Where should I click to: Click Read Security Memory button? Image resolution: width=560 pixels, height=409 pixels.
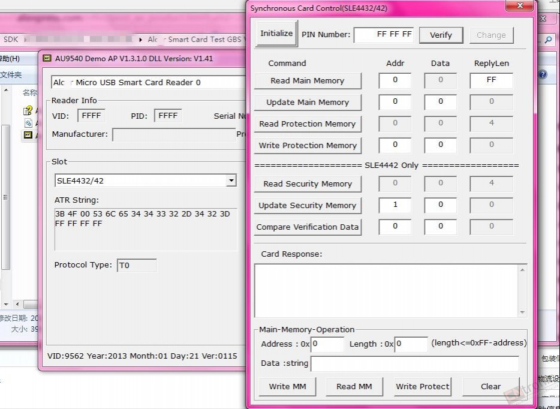pos(308,184)
